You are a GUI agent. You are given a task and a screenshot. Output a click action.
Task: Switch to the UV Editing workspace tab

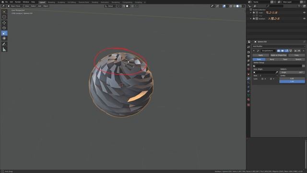pos(71,2)
